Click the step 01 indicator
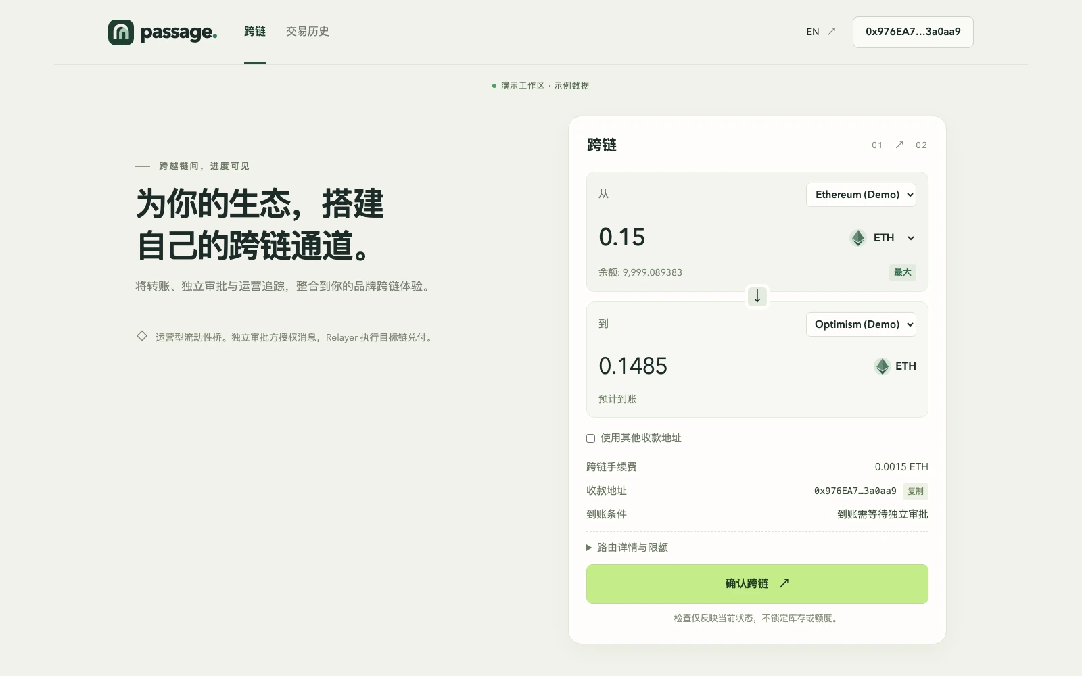The width and height of the screenshot is (1082, 676). pyautogui.click(x=877, y=145)
